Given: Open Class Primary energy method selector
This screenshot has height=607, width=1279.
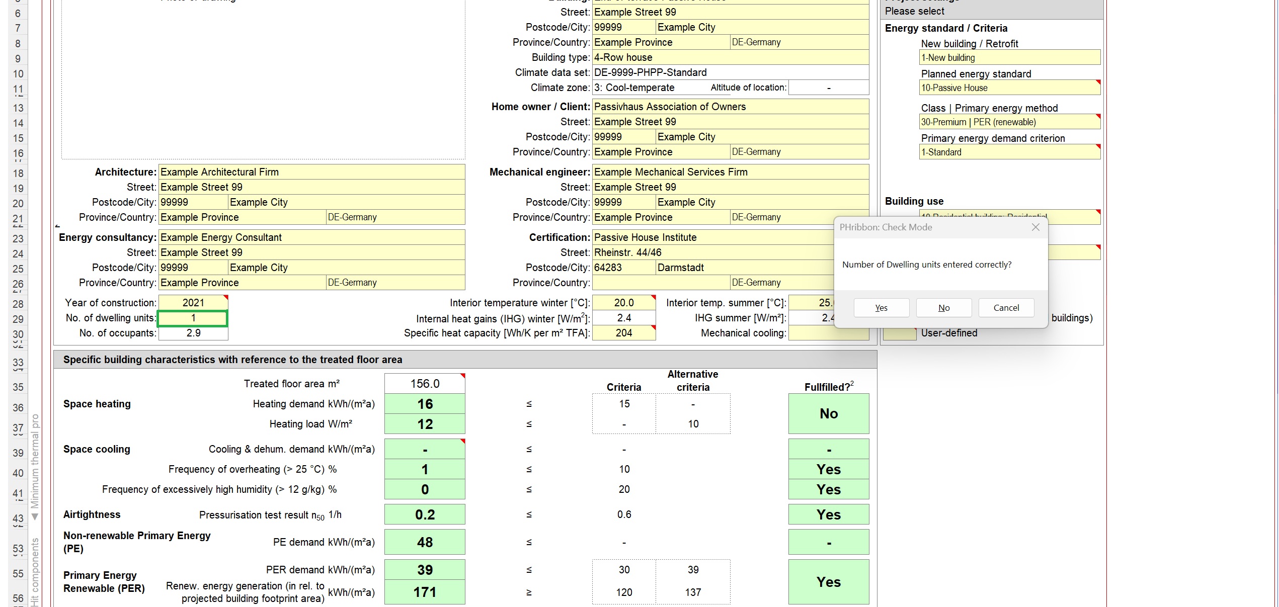Looking at the screenshot, I should click(x=1009, y=122).
